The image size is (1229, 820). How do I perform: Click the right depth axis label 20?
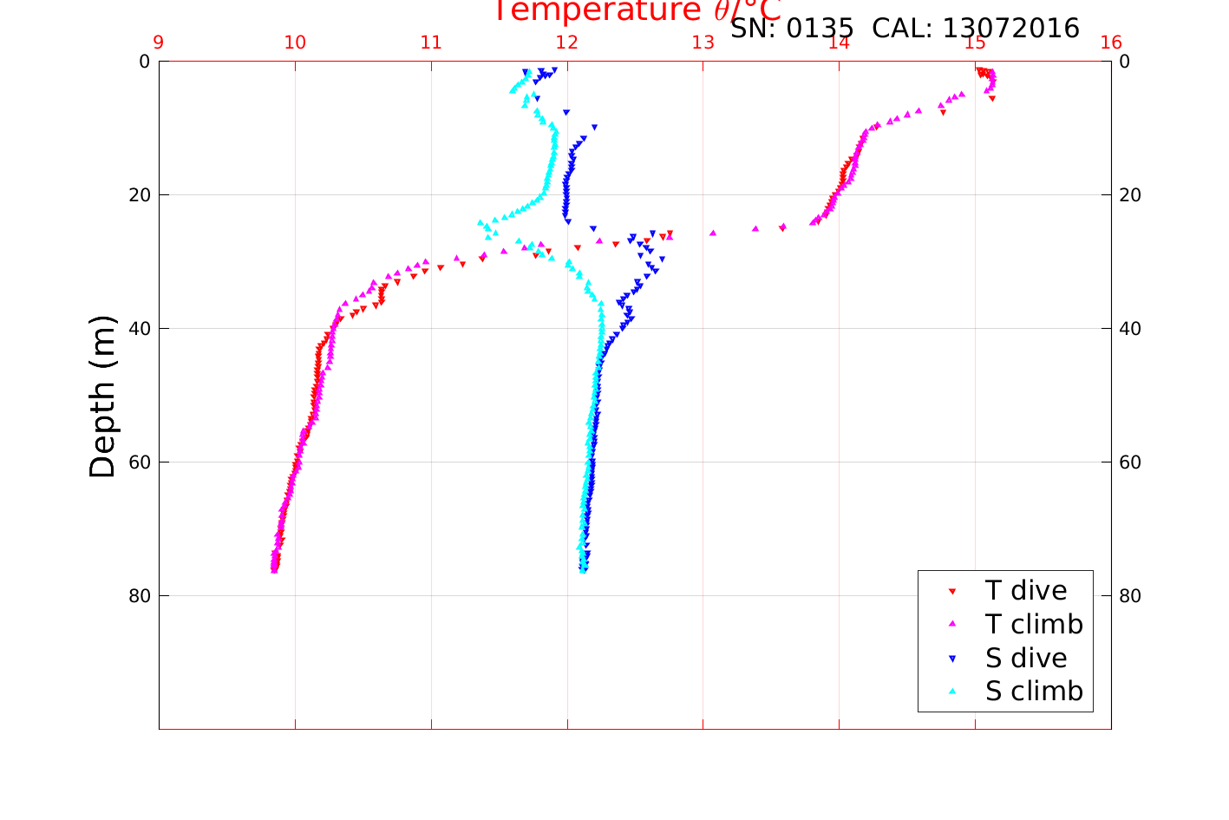(x=1130, y=194)
